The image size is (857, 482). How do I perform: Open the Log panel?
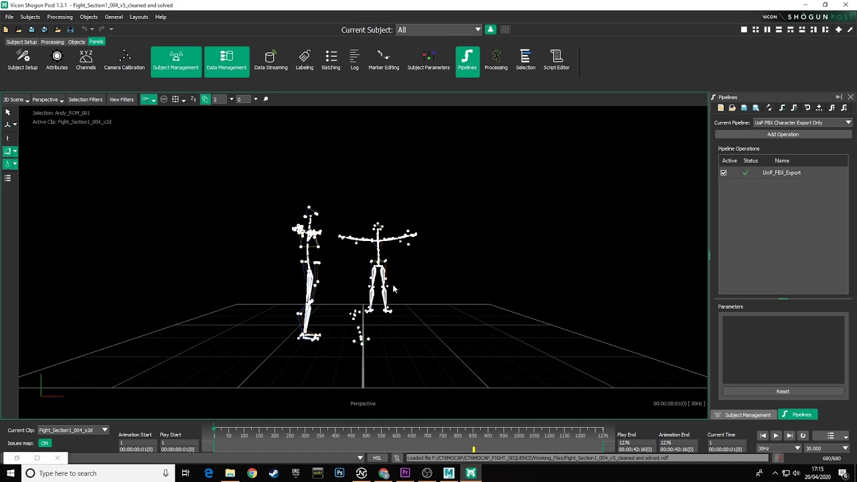(x=354, y=60)
